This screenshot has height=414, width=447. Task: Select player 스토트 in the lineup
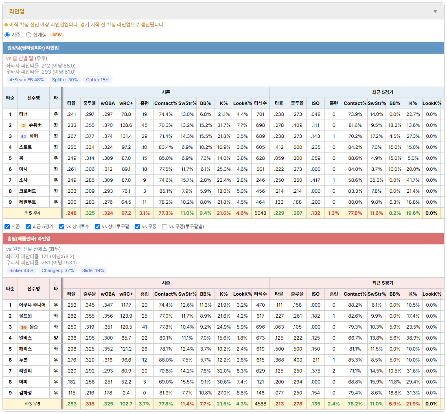point(25,147)
